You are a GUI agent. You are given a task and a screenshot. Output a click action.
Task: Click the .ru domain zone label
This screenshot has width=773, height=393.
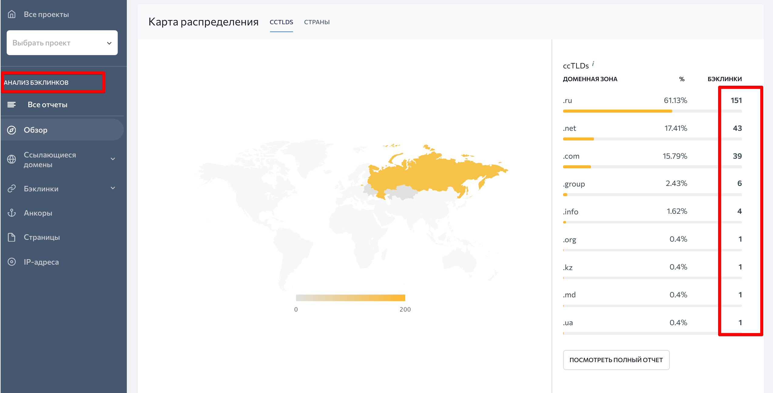pyautogui.click(x=567, y=101)
